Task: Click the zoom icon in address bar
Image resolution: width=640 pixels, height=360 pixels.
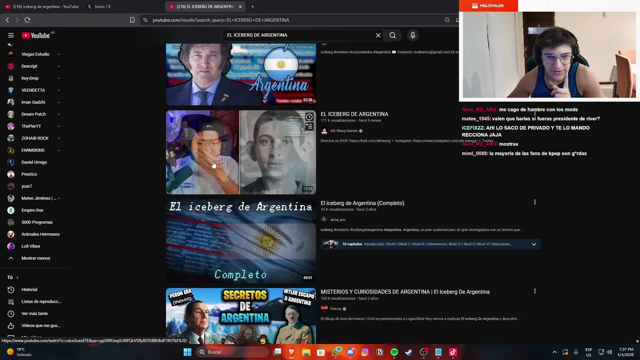Action: coord(447,20)
